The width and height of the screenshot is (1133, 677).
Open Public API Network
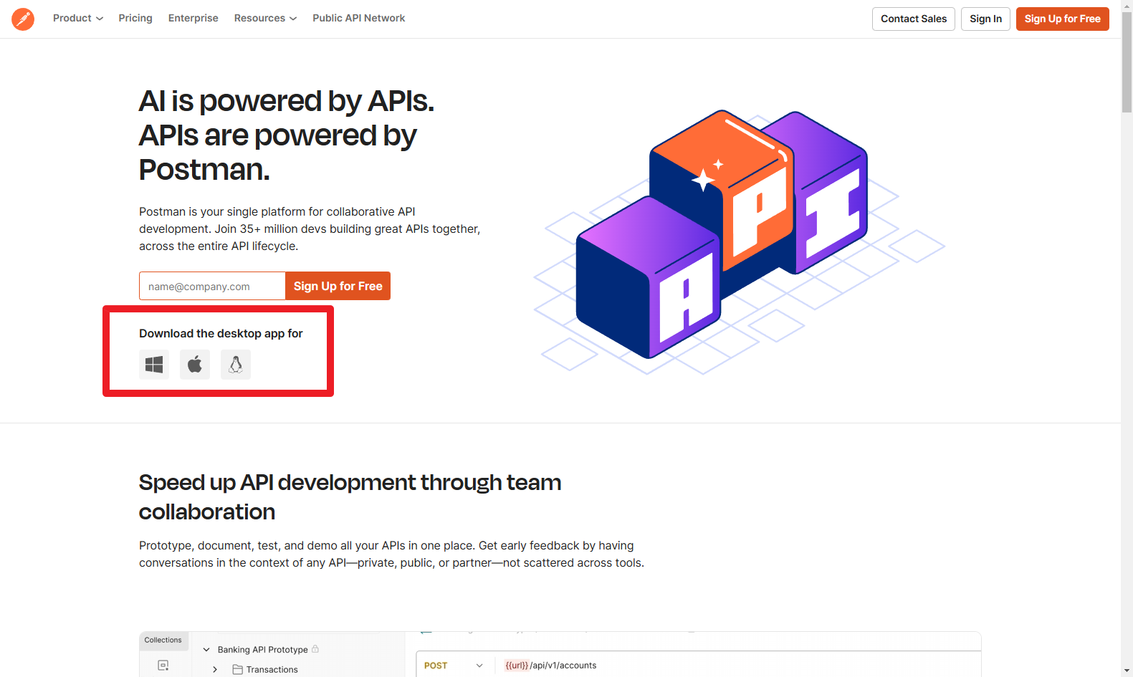[x=359, y=18]
